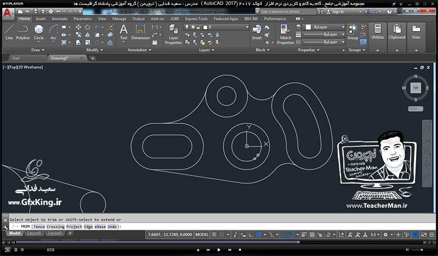Image resolution: width=438 pixels, height=256 pixels.
Task: Click the Customization menu icon in status bar
Action: pos(432,235)
